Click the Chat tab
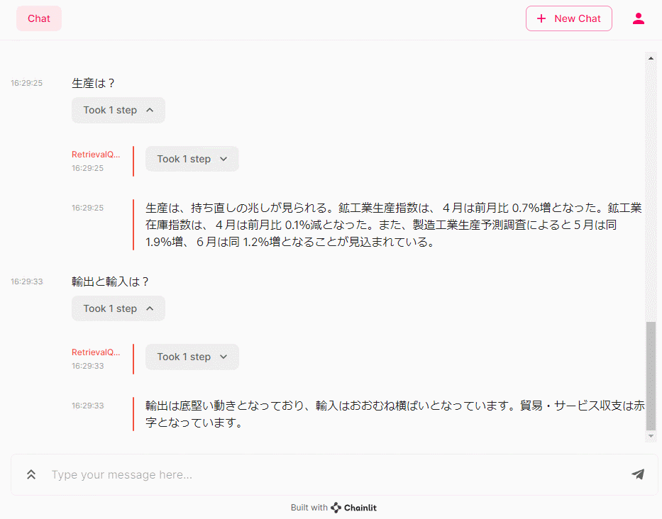 pos(39,18)
